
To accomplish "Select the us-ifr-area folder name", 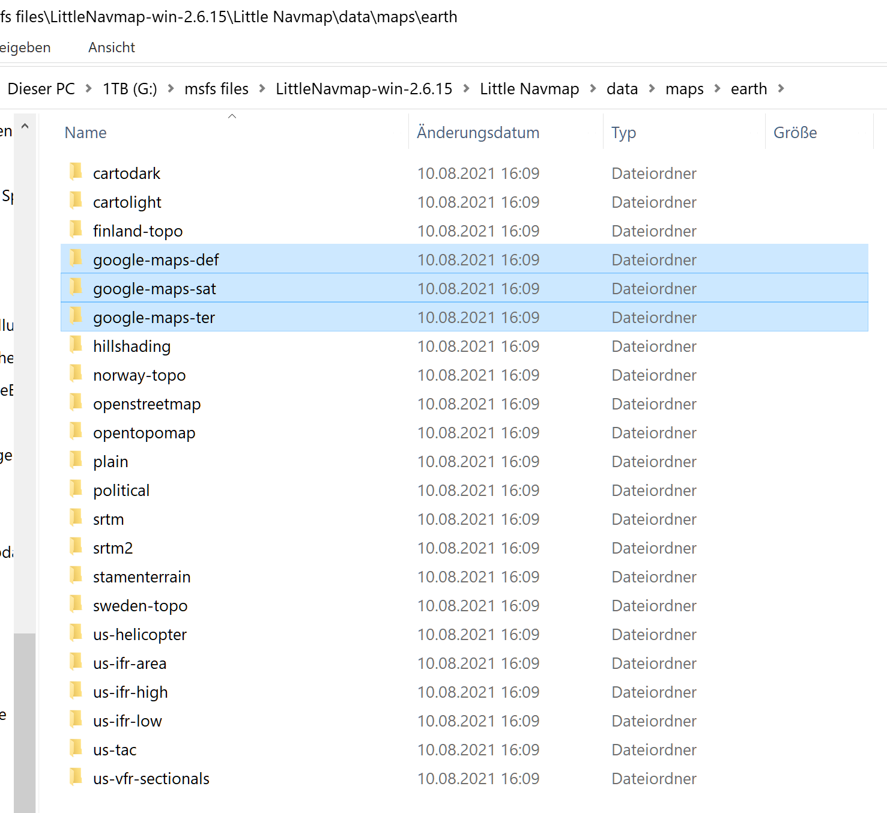I will 130,663.
